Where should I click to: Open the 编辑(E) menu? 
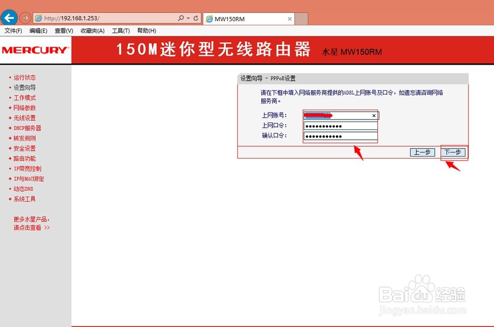click(38, 31)
